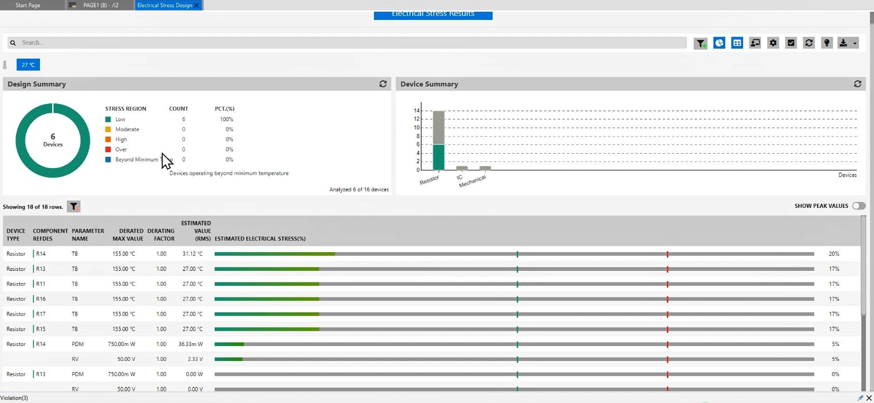
Task: Click the blue Beyond Minimum Temp swatch
Action: pos(108,159)
